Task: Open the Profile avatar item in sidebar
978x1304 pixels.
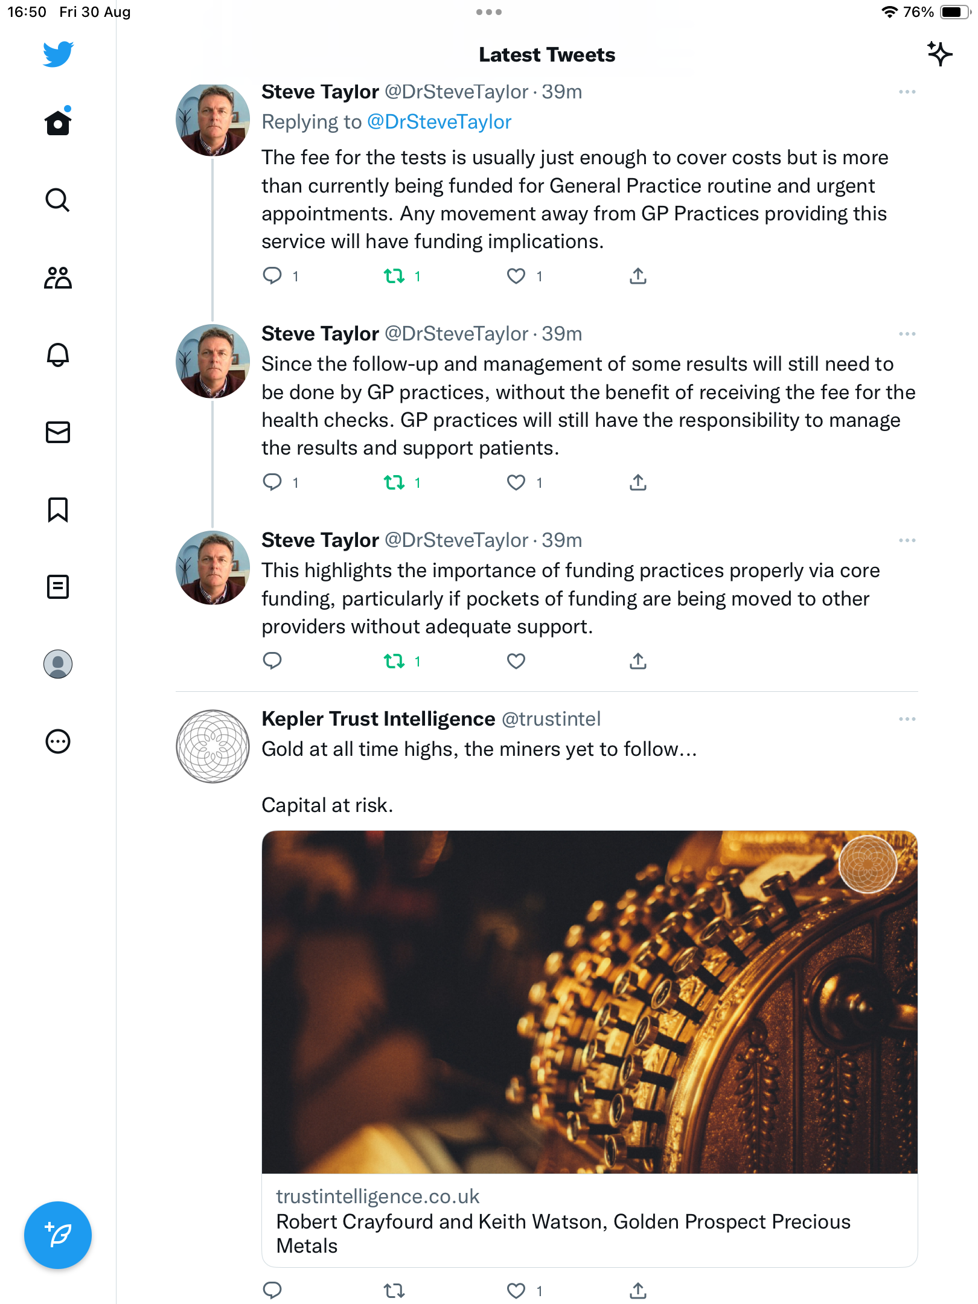Action: [58, 664]
